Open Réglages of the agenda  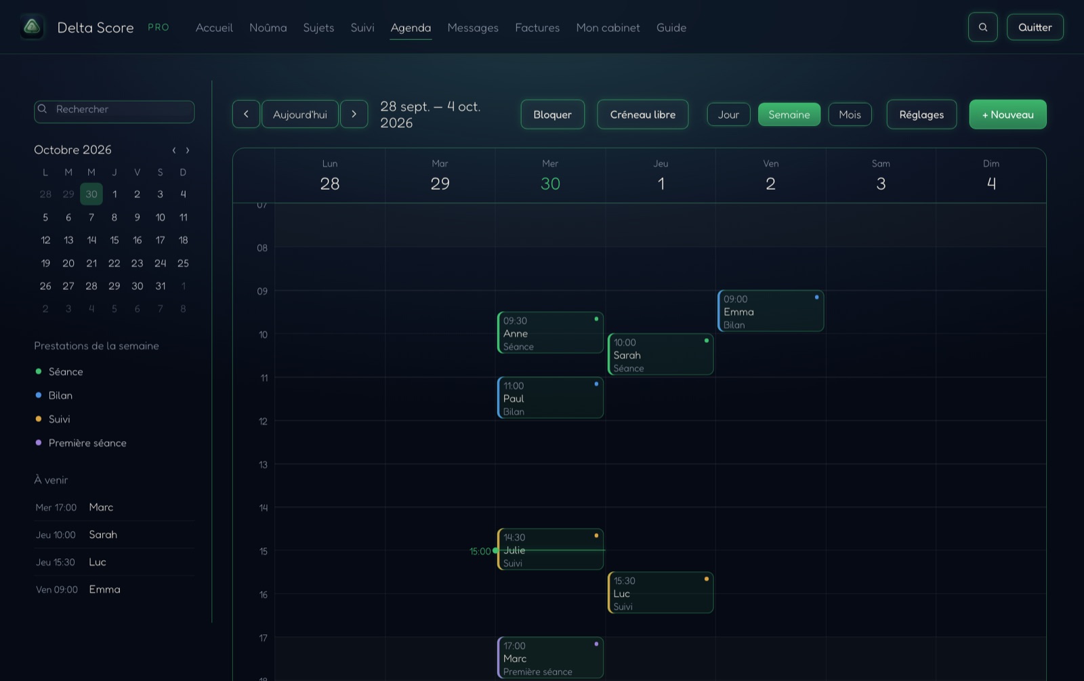click(921, 115)
